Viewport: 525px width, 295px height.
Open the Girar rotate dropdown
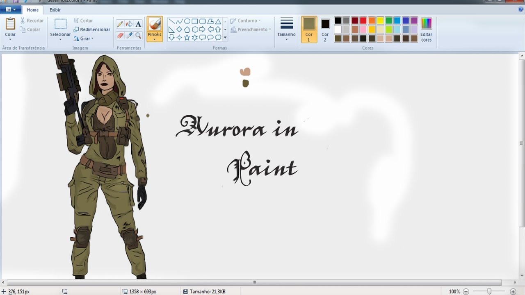[x=84, y=39]
